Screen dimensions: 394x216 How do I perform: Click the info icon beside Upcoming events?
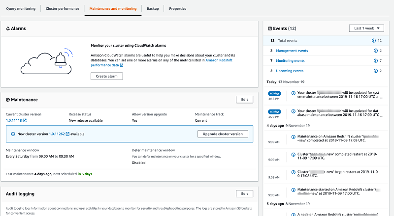click(x=374, y=71)
